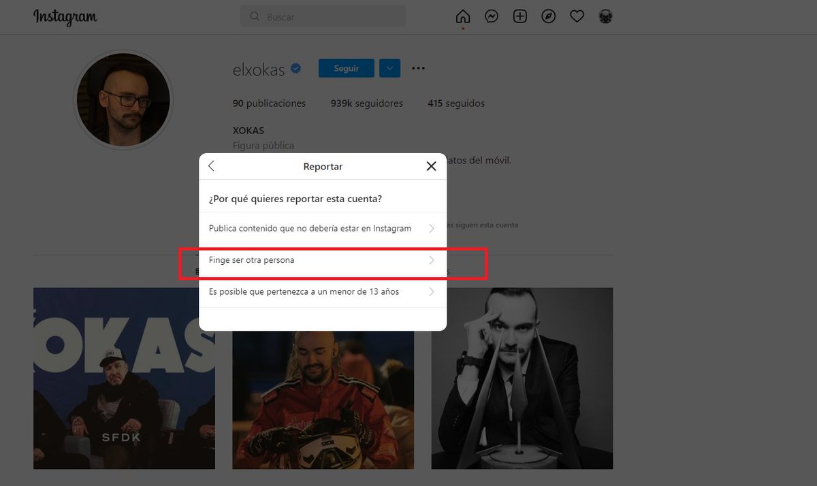
Task: Select 'Publica contenido que no debería estar en Instagram'
Action: click(323, 229)
